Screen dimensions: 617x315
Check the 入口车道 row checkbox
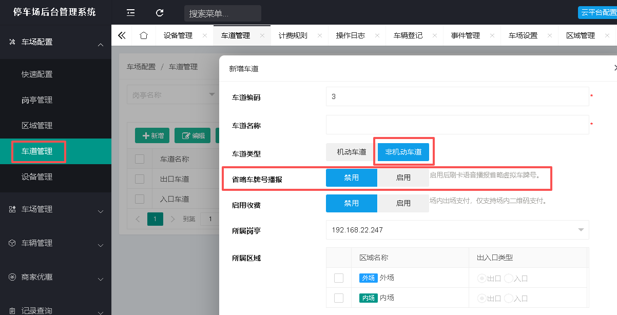tap(140, 199)
